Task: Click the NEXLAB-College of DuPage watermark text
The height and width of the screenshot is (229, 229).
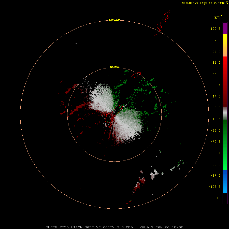Action: click(x=203, y=3)
